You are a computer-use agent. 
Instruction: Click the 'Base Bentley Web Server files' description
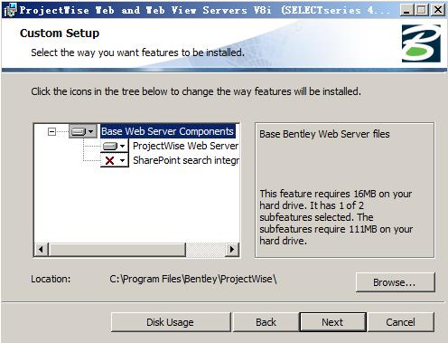324,134
